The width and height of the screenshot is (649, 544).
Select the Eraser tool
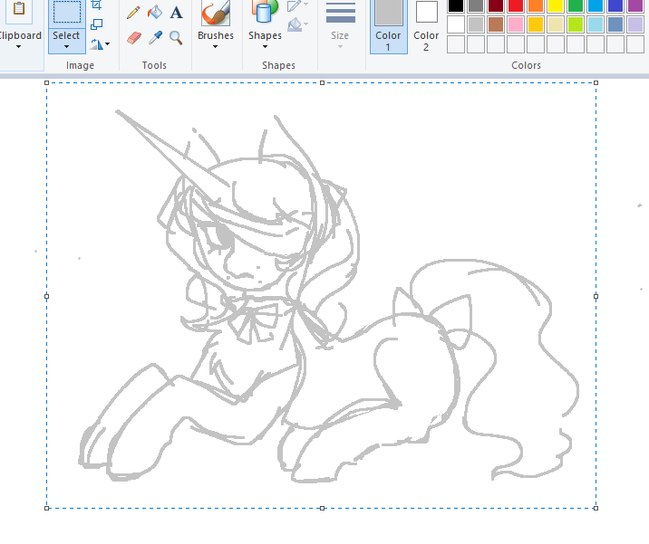[133, 38]
